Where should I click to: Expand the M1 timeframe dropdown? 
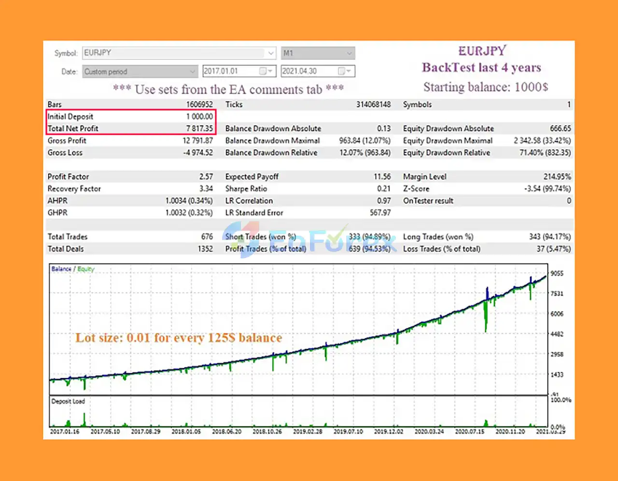click(350, 53)
